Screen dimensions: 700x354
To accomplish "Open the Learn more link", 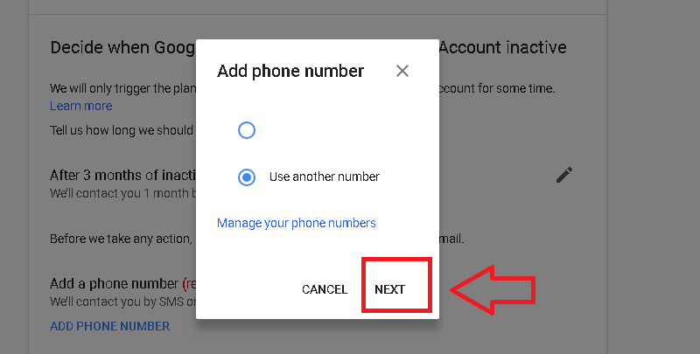I will (81, 106).
